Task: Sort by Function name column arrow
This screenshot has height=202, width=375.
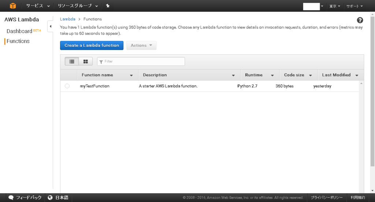Action: (x=131, y=75)
